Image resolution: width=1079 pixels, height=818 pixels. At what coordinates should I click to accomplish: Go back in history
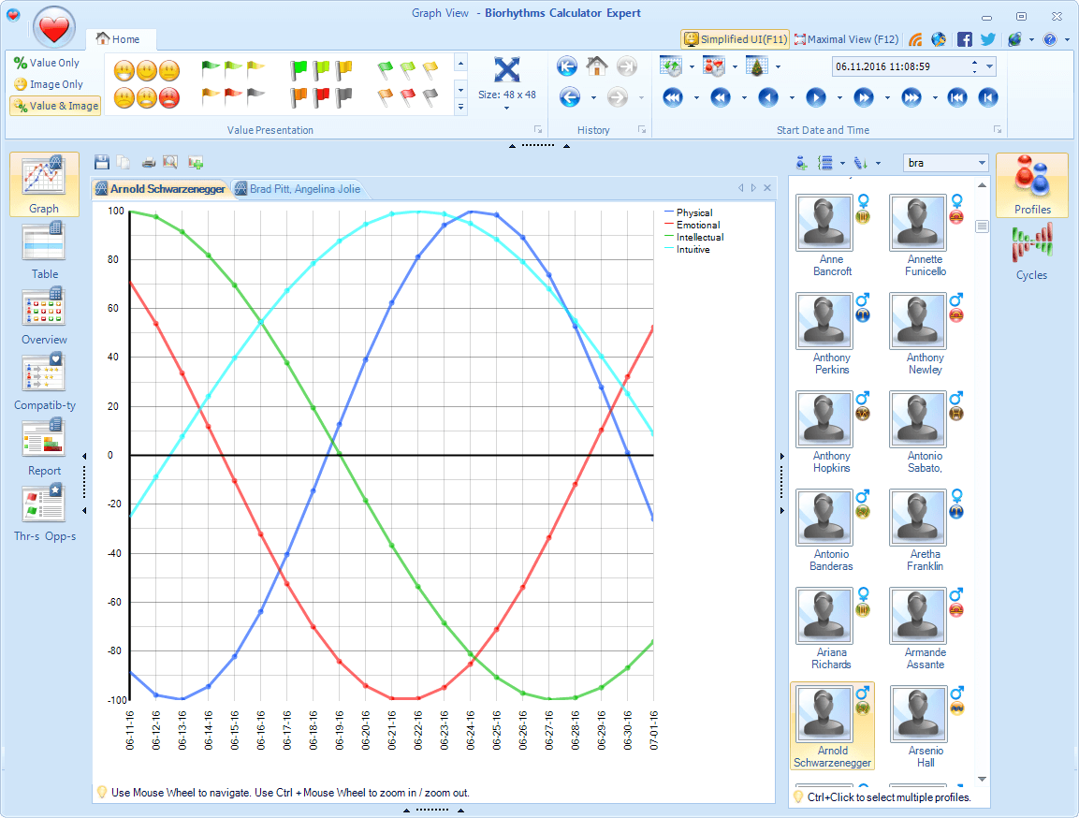click(570, 97)
